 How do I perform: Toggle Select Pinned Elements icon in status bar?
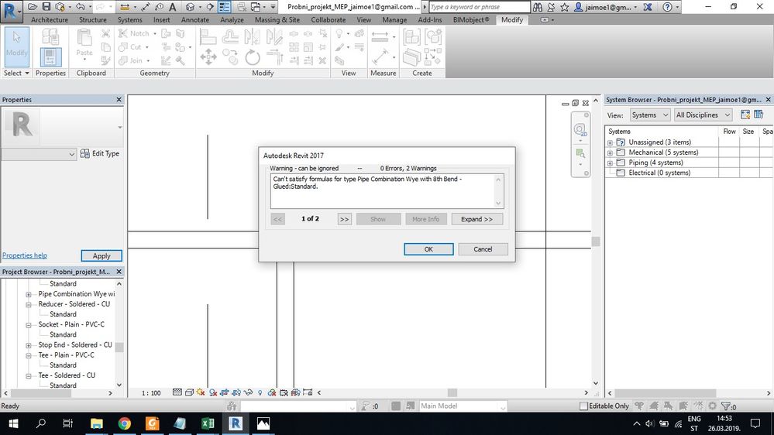(x=669, y=406)
